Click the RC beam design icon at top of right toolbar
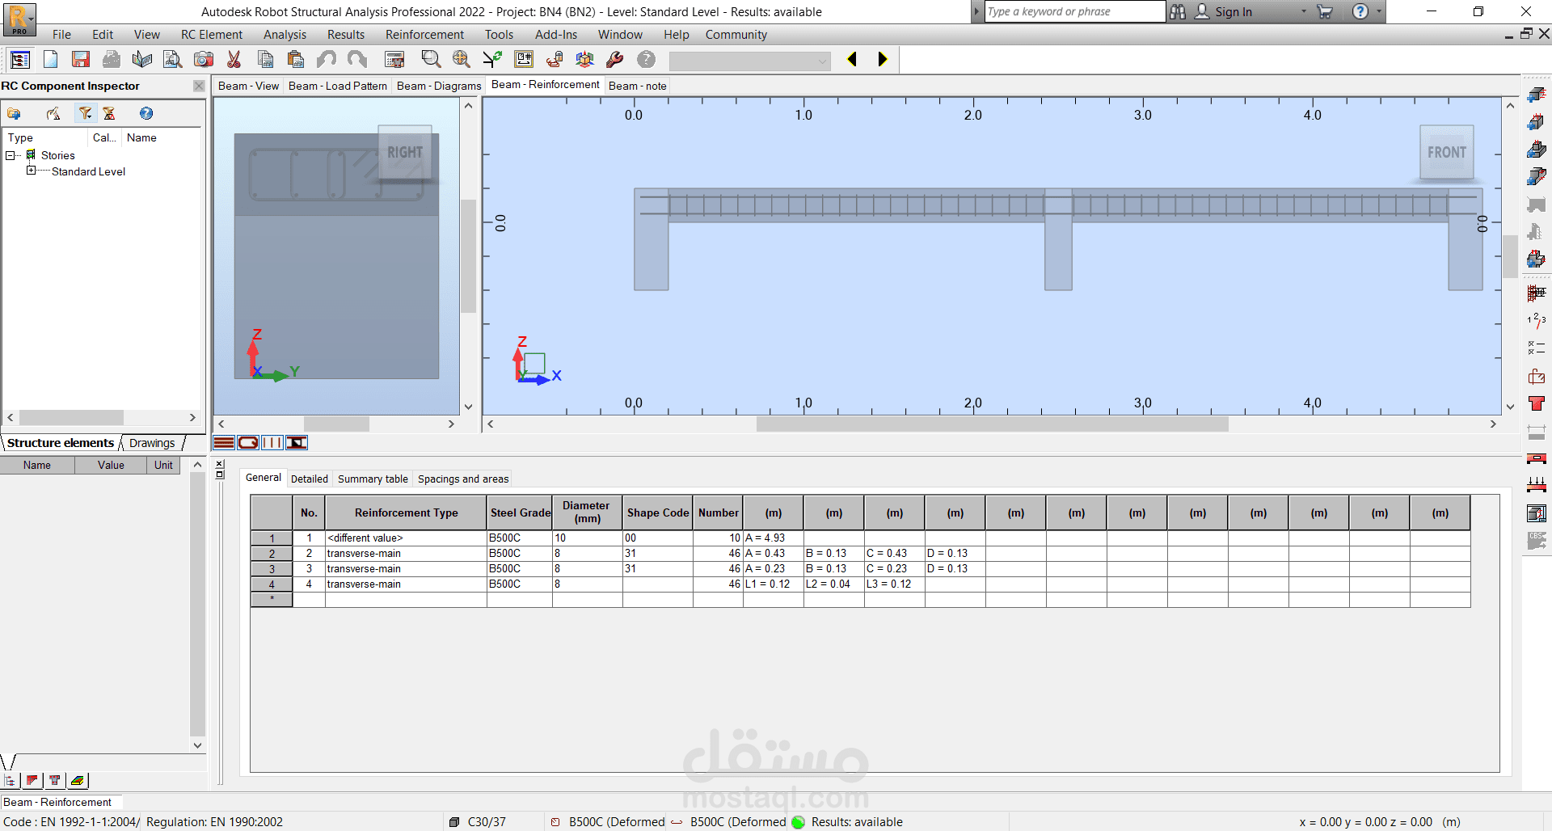Viewport: 1552px width, 831px height. (1536, 95)
